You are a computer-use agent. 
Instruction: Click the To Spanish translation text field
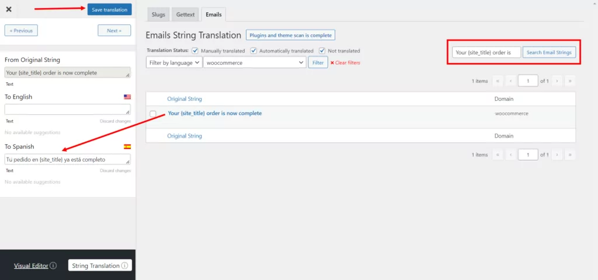[x=68, y=160]
